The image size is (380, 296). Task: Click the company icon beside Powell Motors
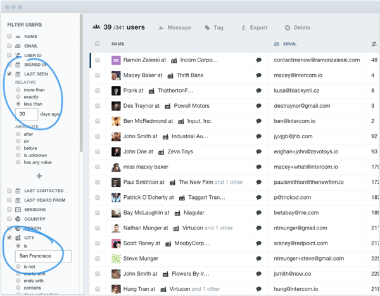(167, 106)
